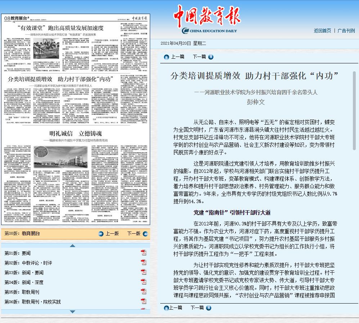Click next-page arrow icon under newspaper preview
Screen dimensions: 359x323
click(144, 234)
